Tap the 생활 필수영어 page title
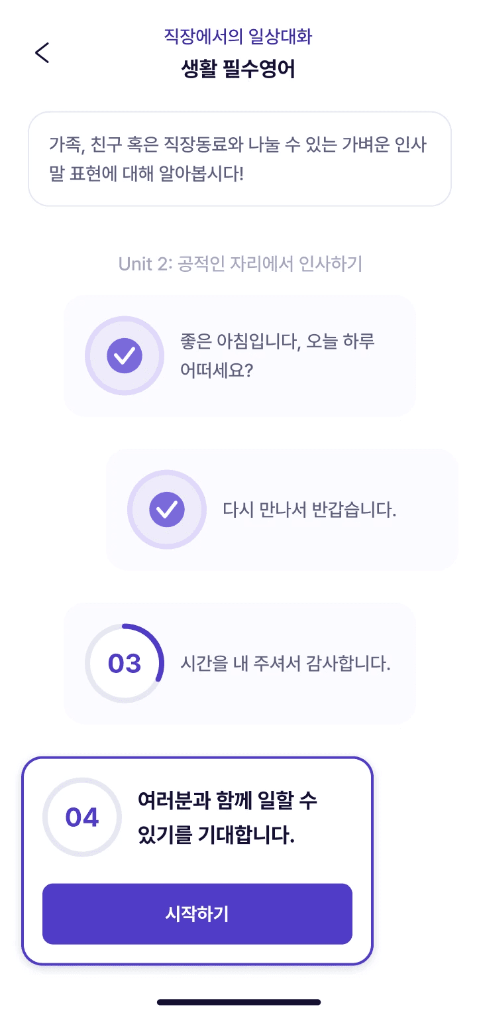The image size is (477, 1015). coord(238,69)
